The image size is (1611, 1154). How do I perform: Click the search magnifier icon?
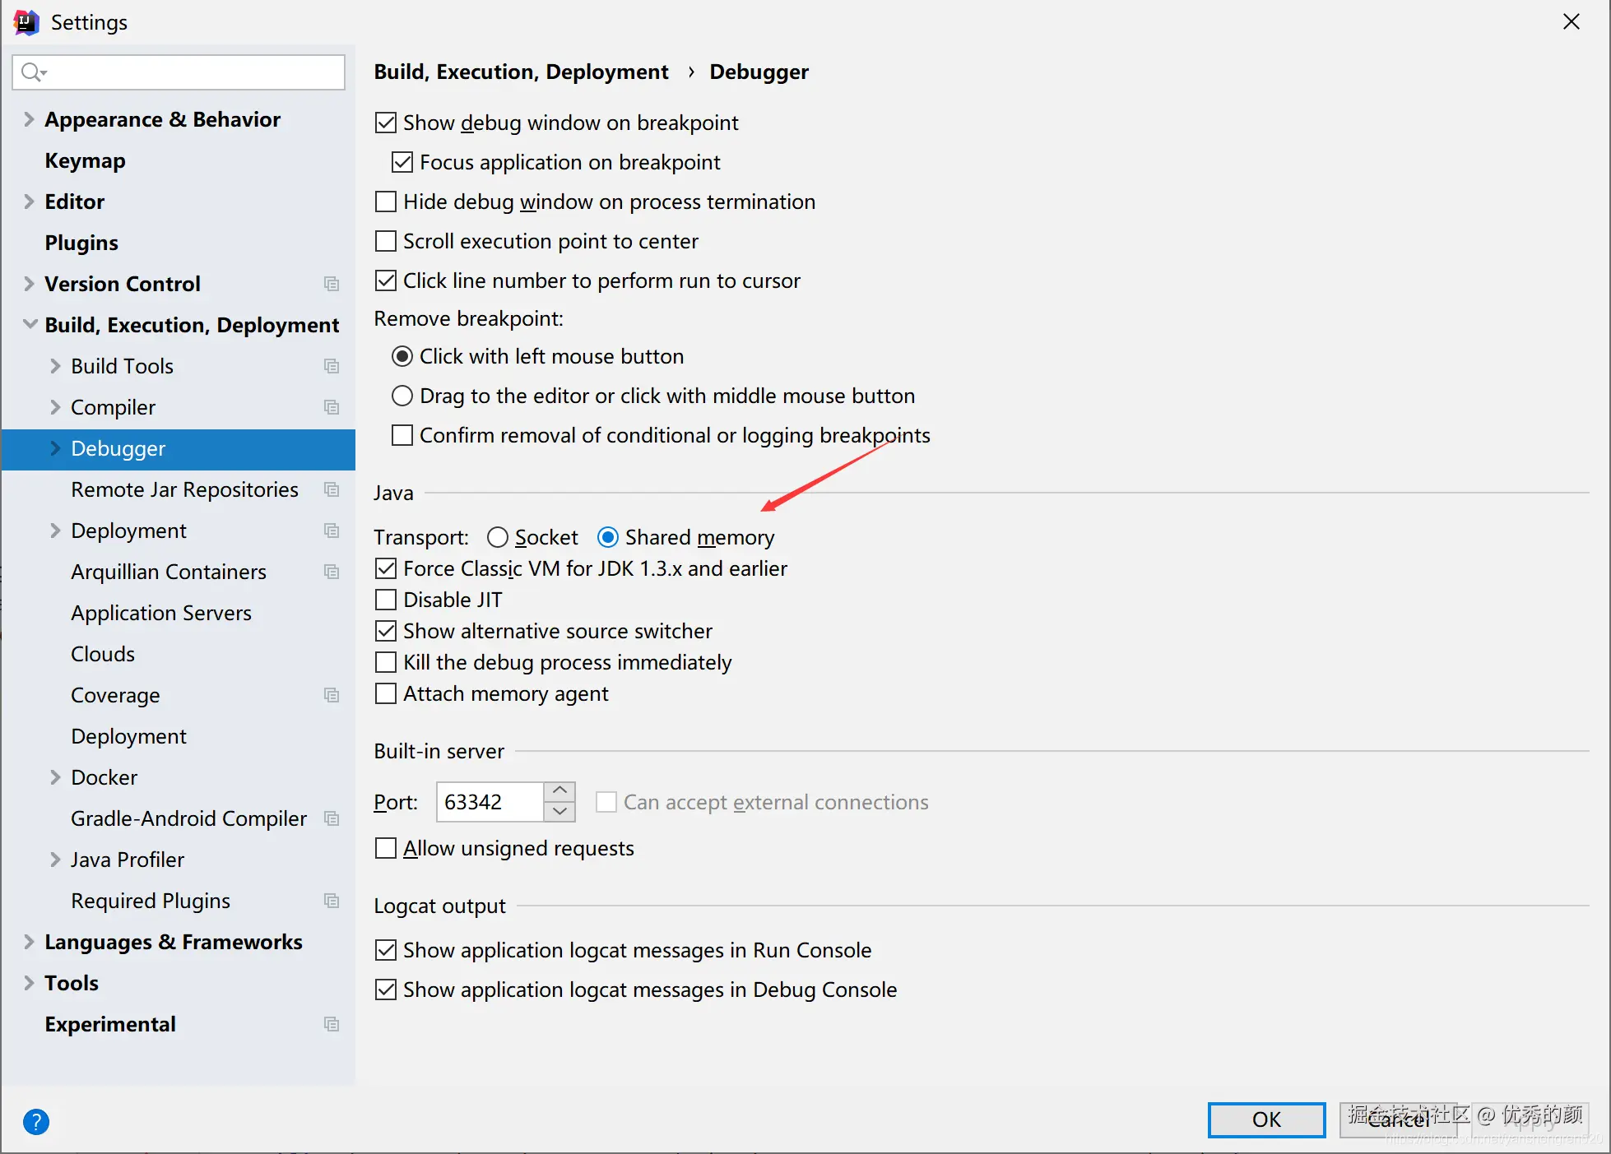click(32, 72)
